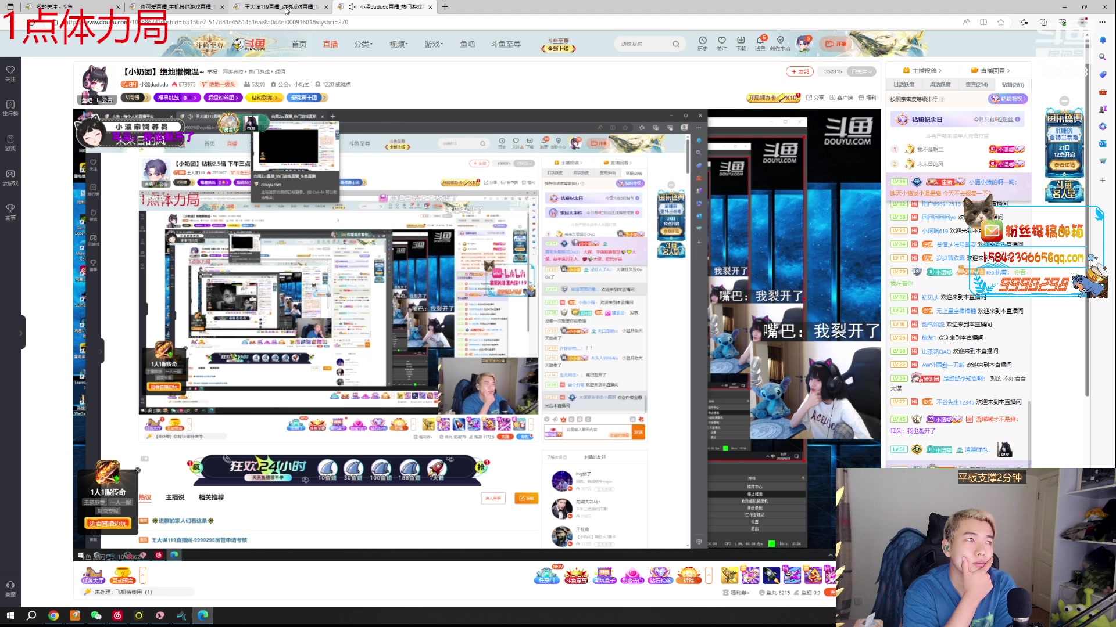Click the 潮玩盒子 gift icon
This screenshot has width=1116, height=627.
[x=604, y=575]
